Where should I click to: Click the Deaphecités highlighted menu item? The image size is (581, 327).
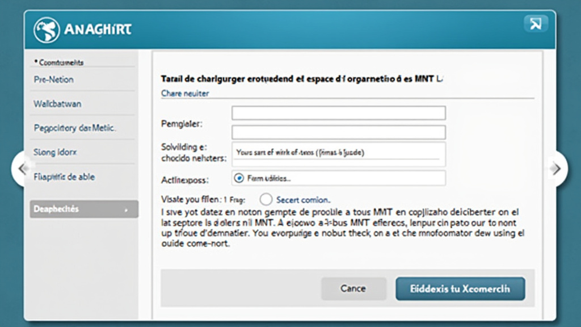tap(84, 209)
